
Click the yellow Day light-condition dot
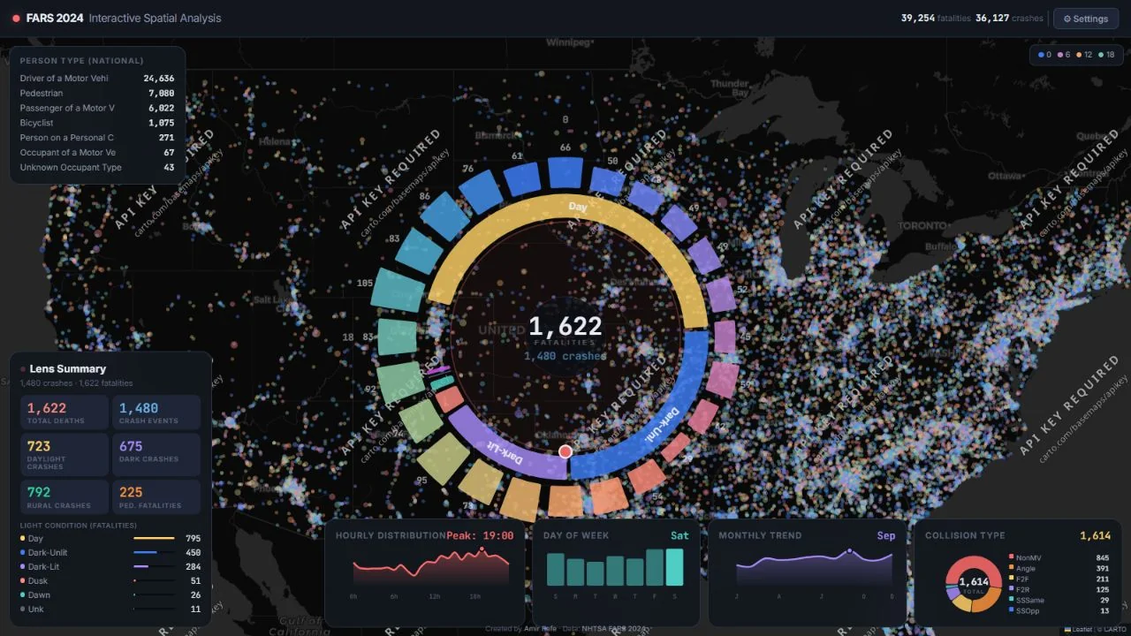(23, 538)
